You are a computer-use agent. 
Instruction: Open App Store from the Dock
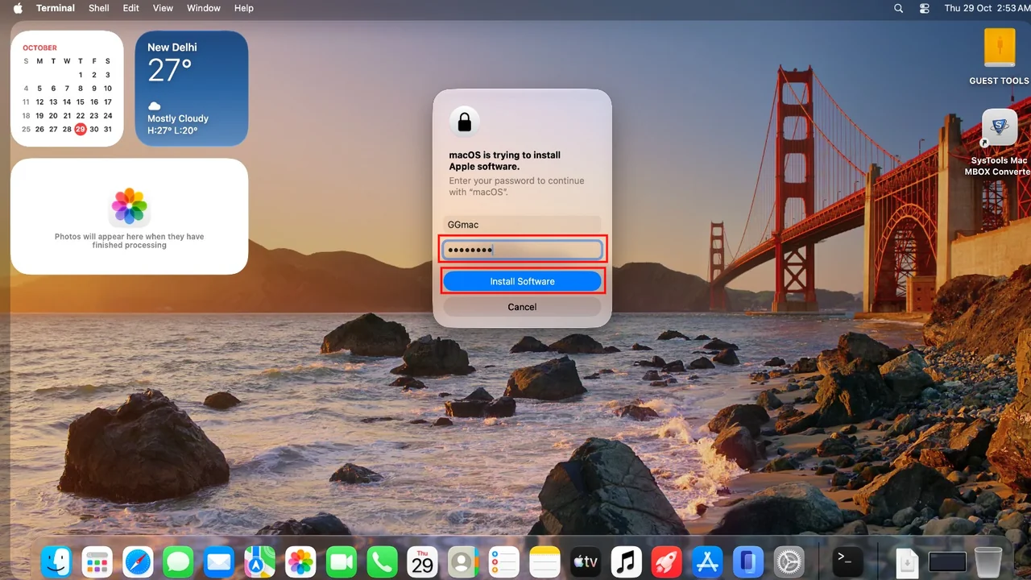pos(707,561)
